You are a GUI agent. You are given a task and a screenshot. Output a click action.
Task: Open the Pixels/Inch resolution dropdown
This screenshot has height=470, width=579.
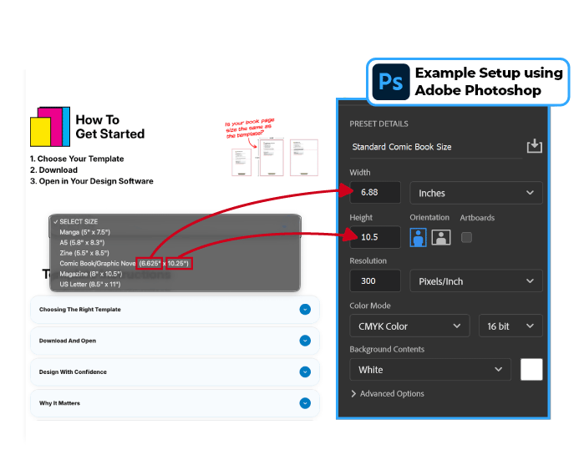click(475, 281)
